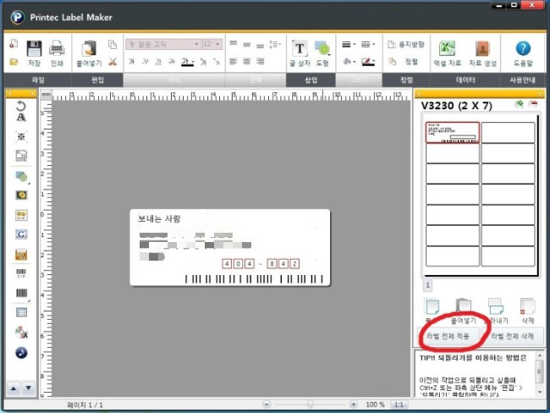Save the label with 저장 floppy icon

coord(34,53)
